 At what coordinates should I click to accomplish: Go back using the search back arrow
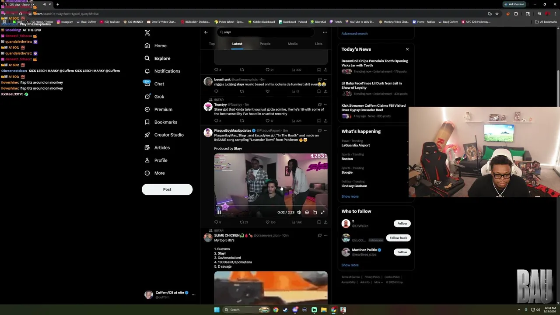coord(206,32)
